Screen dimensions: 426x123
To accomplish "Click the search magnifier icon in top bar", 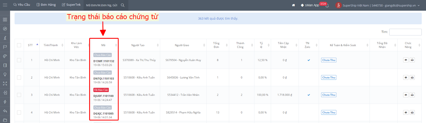I will click(122, 5).
